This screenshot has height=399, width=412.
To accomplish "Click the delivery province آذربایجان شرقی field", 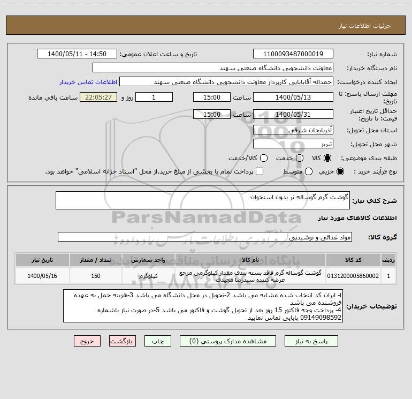I will point(293,130).
